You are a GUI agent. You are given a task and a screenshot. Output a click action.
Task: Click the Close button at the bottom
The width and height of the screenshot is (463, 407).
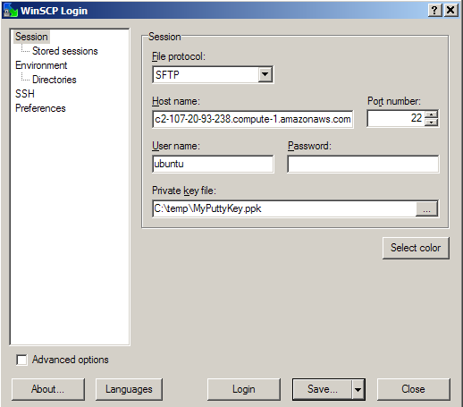point(413,389)
